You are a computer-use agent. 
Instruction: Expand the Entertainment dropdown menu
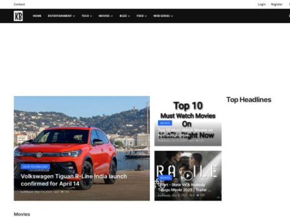tap(61, 16)
